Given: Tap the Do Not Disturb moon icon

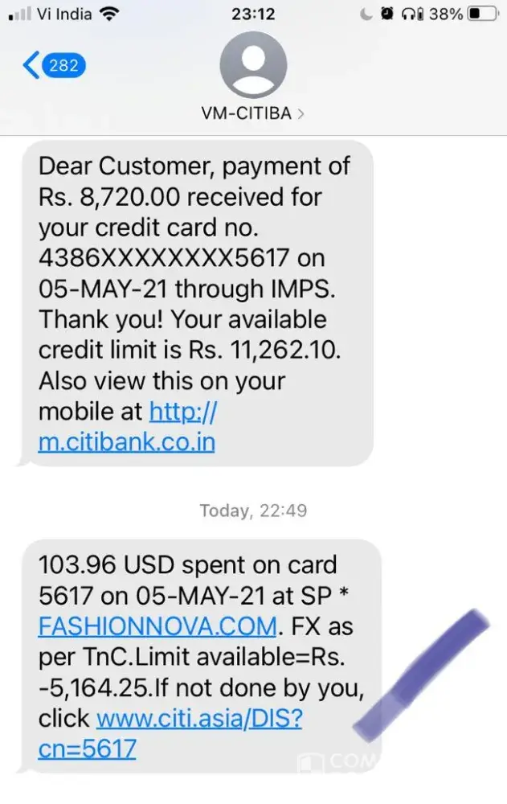Looking at the screenshot, I should 366,14.
